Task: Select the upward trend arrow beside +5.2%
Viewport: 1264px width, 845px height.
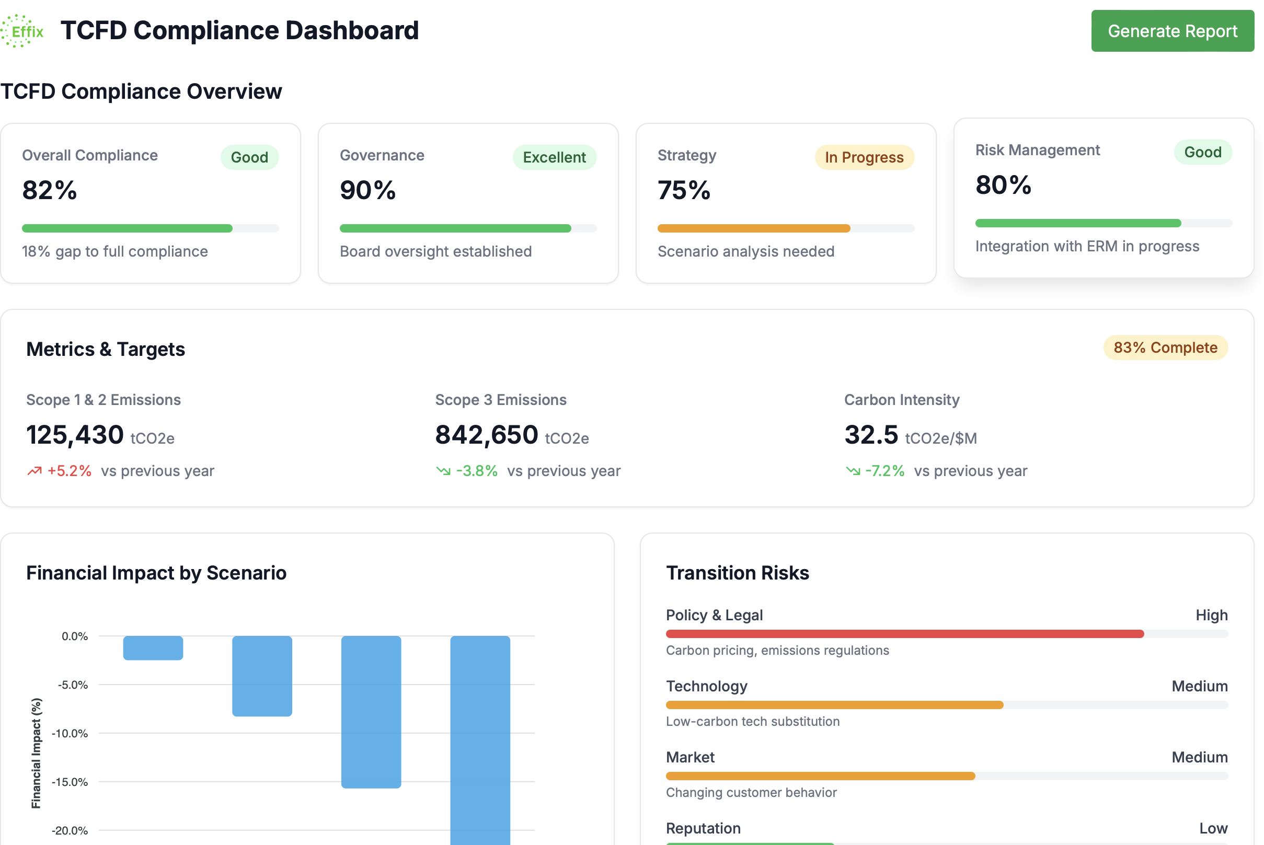Action: pos(34,470)
